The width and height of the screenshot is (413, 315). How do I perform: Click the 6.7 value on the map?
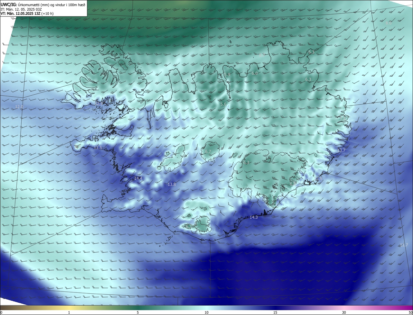point(208,152)
